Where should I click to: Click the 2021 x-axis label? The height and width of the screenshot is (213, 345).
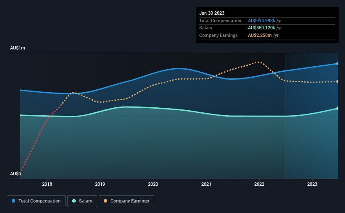[206, 184]
